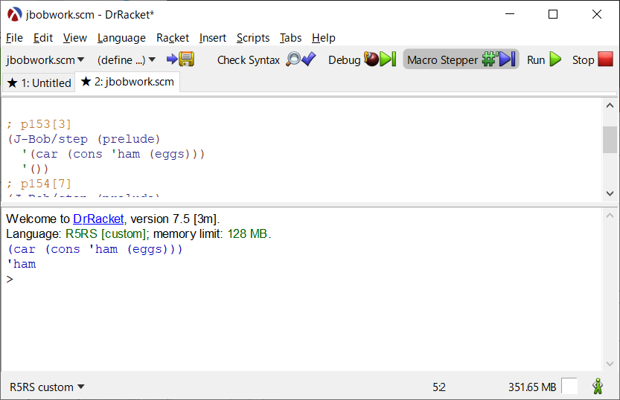Click the '351.65 MB' memory usage text
Viewport: 620px width, 400px height.
point(532,387)
